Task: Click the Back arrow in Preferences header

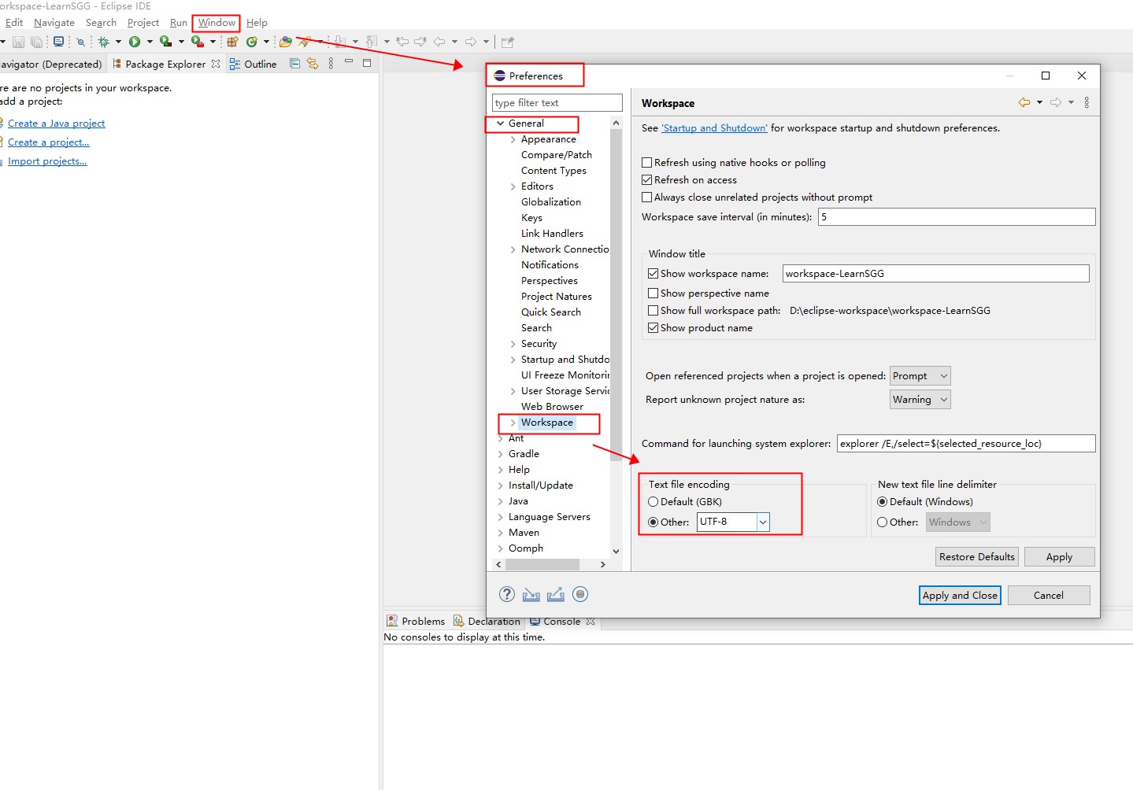Action: [x=1024, y=102]
